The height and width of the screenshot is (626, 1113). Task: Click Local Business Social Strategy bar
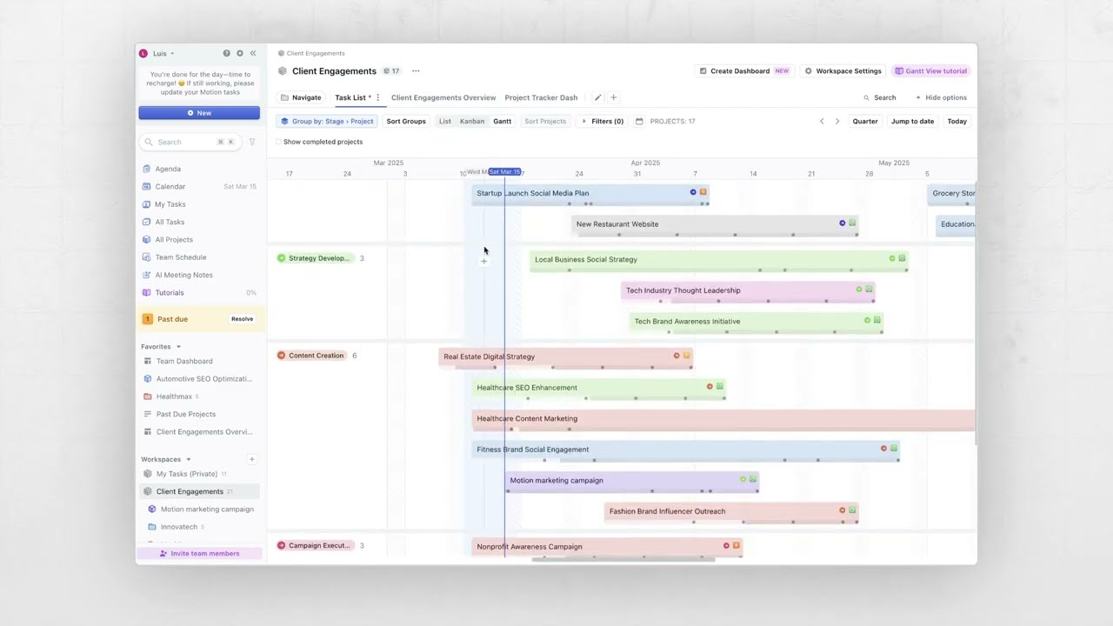pos(719,259)
